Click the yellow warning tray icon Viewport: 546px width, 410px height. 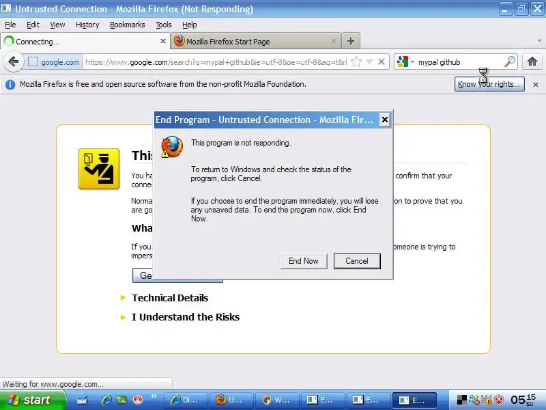[x=487, y=400]
